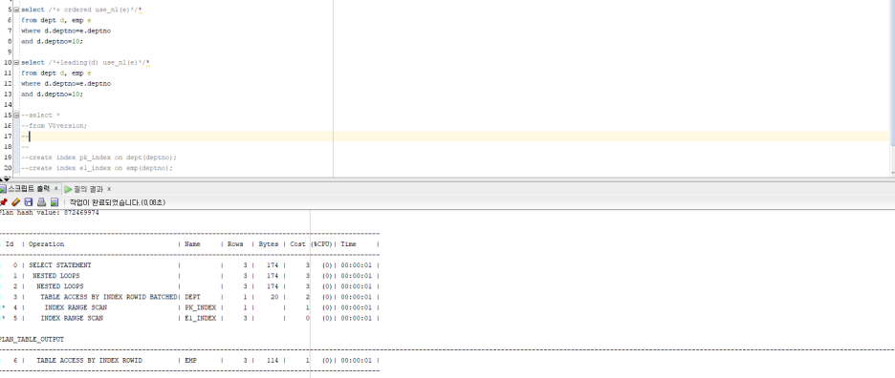This screenshot has width=895, height=378.
Task: Click the 'create index e1_index' comment line
Action: (97, 168)
